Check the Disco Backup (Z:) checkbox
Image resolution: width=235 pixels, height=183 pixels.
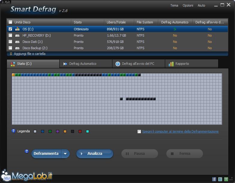pos(10,48)
